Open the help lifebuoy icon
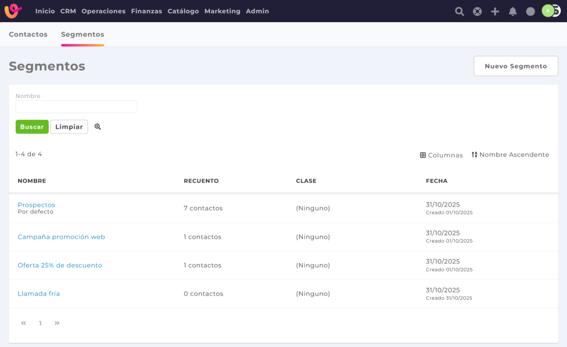Viewport: 567px width, 347px height. (x=477, y=12)
